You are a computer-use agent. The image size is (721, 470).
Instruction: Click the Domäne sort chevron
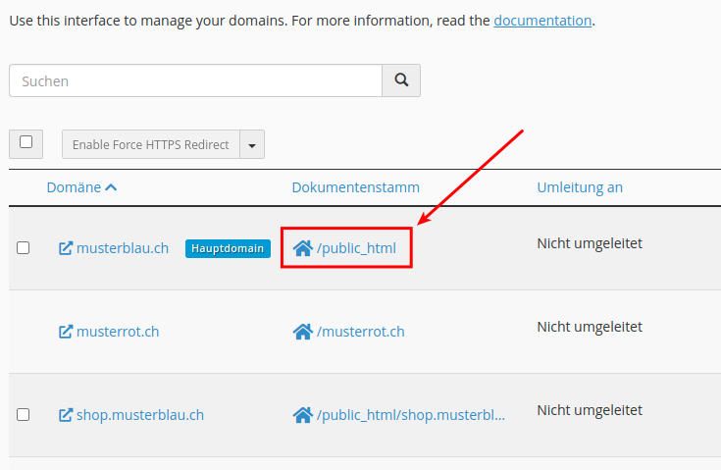pyautogui.click(x=111, y=187)
